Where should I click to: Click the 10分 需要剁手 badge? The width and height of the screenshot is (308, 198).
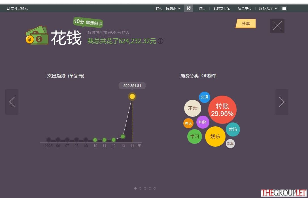coord(88,22)
